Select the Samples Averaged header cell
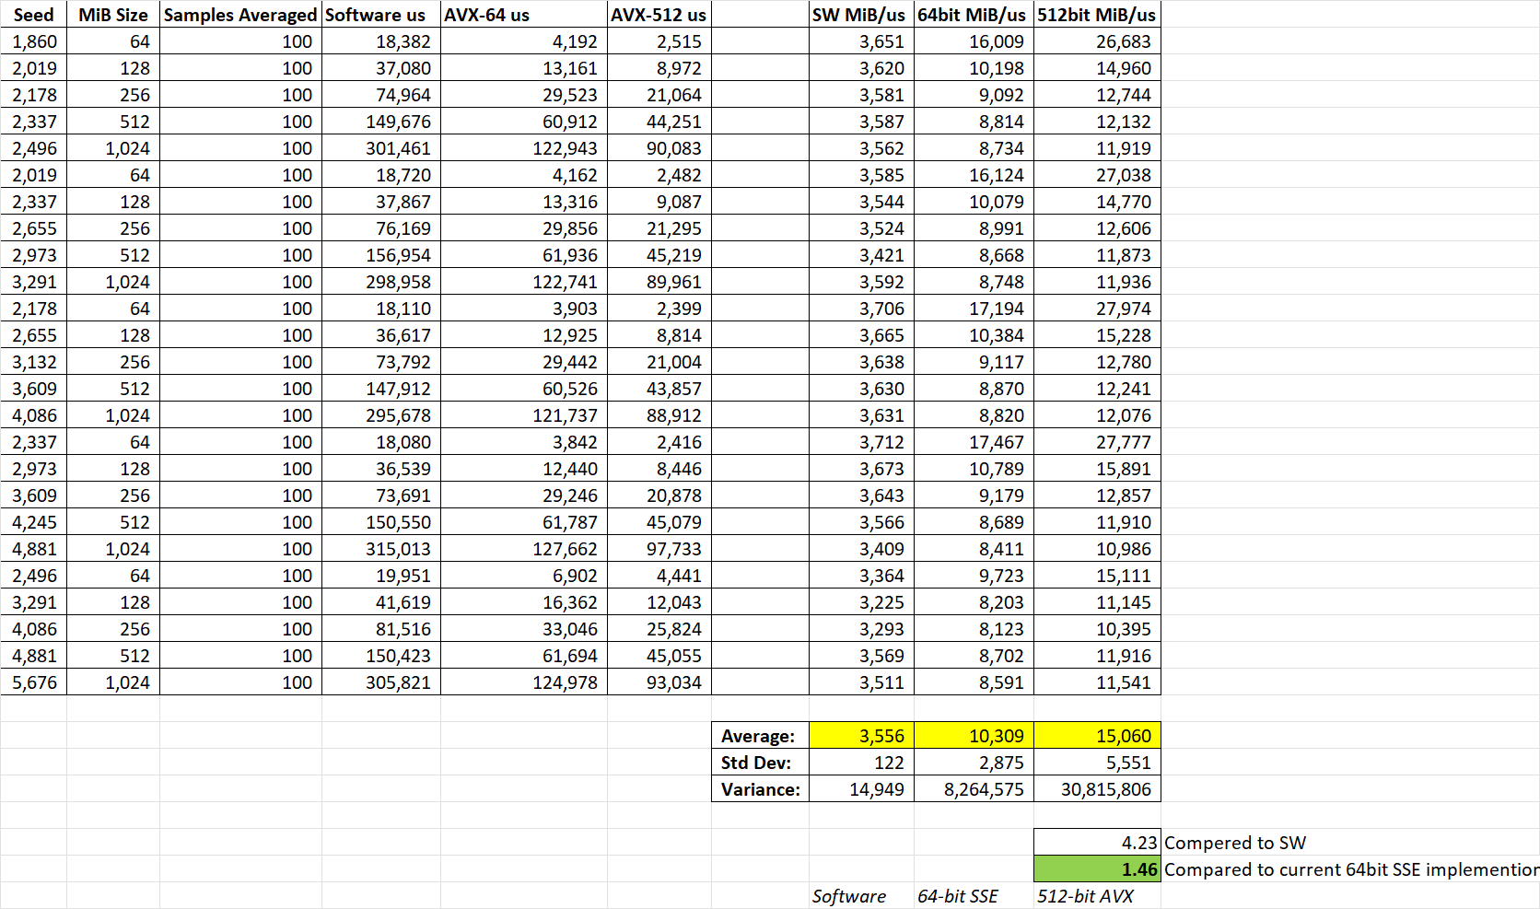Screen dimensions: 1540x909 tap(240, 15)
